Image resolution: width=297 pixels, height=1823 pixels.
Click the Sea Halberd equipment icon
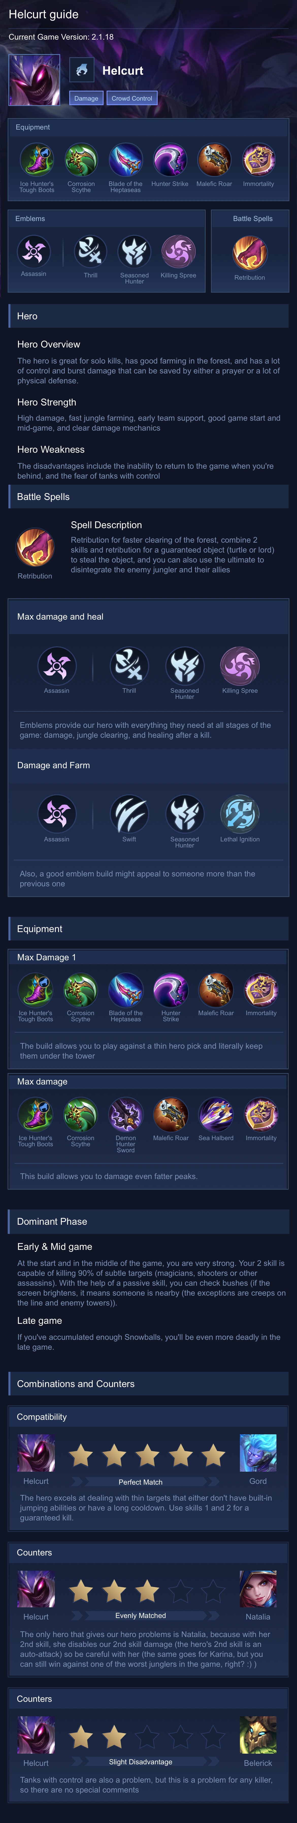click(x=216, y=1115)
